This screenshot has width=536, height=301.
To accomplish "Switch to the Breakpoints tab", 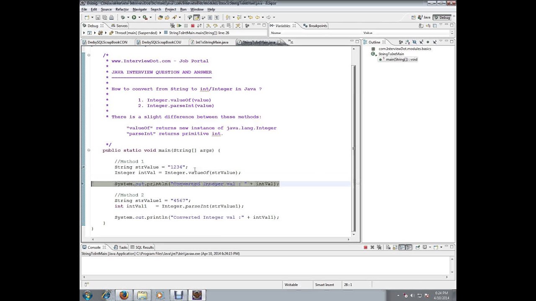I will [x=315, y=26].
